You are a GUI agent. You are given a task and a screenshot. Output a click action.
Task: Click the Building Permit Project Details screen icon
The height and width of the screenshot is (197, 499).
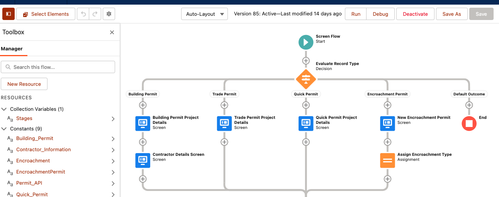point(143,124)
